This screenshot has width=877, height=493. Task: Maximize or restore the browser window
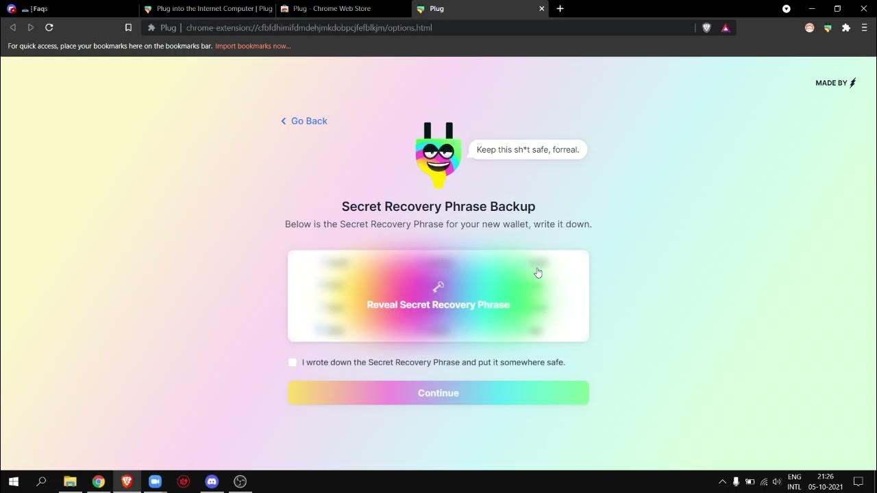pyautogui.click(x=837, y=9)
